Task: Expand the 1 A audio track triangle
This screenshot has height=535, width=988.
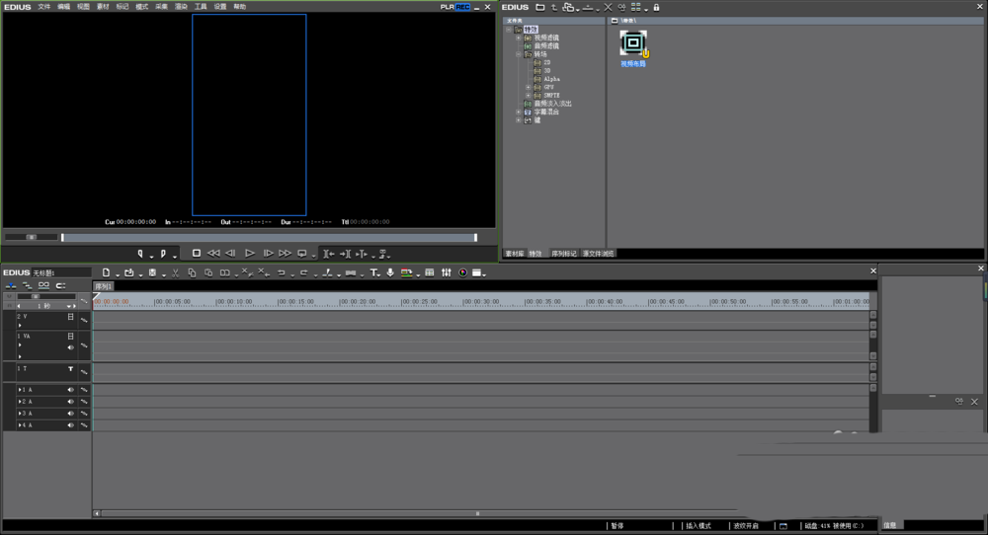Action: 20,390
